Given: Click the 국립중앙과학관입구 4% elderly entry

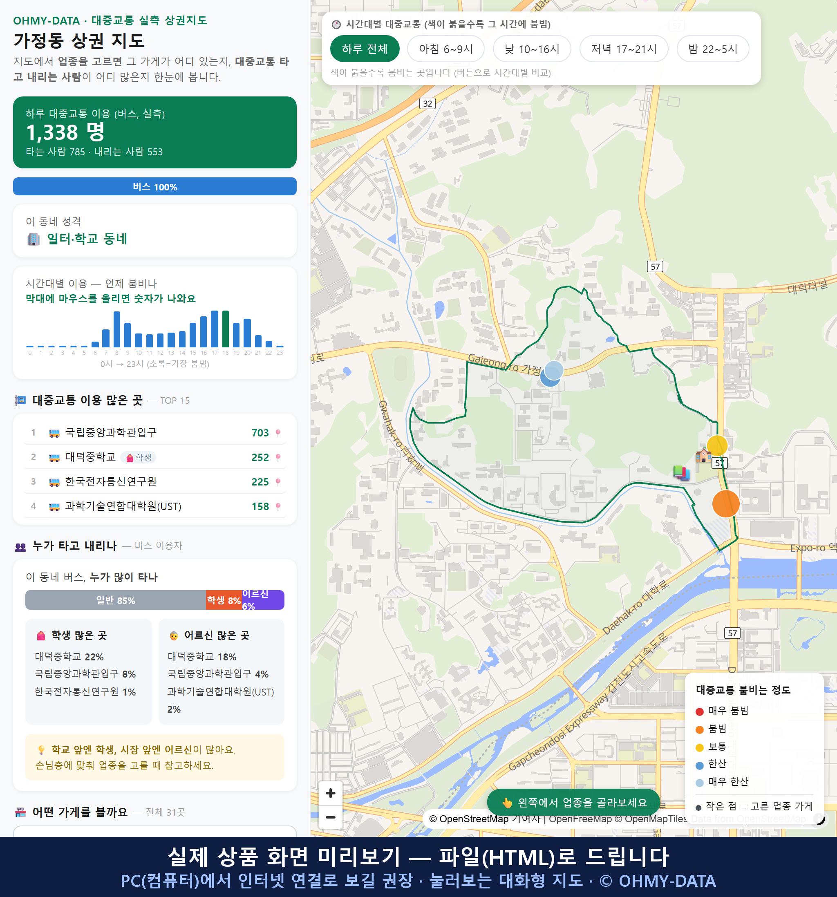Looking at the screenshot, I should (x=218, y=674).
